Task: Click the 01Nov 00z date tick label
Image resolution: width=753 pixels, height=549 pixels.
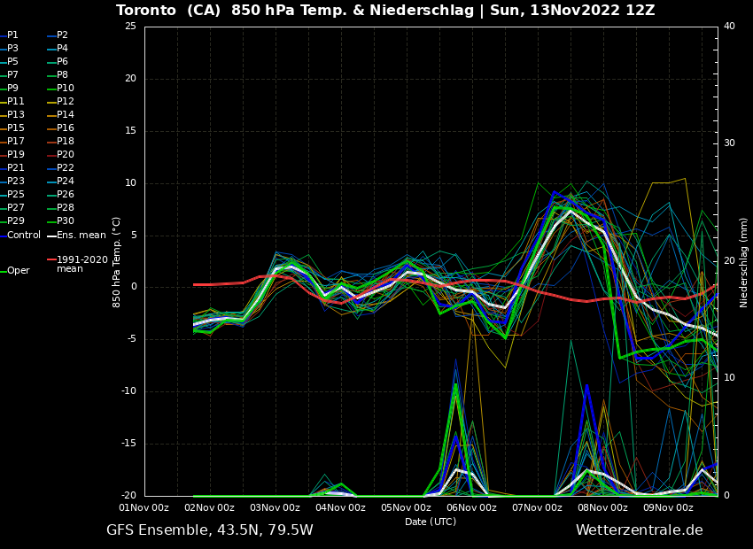Action: [x=144, y=508]
